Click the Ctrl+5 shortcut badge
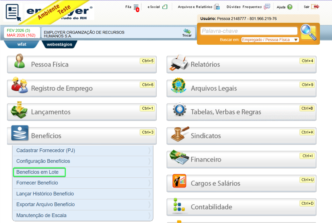This screenshot has width=332, height=223. pyautogui.click(x=148, y=61)
